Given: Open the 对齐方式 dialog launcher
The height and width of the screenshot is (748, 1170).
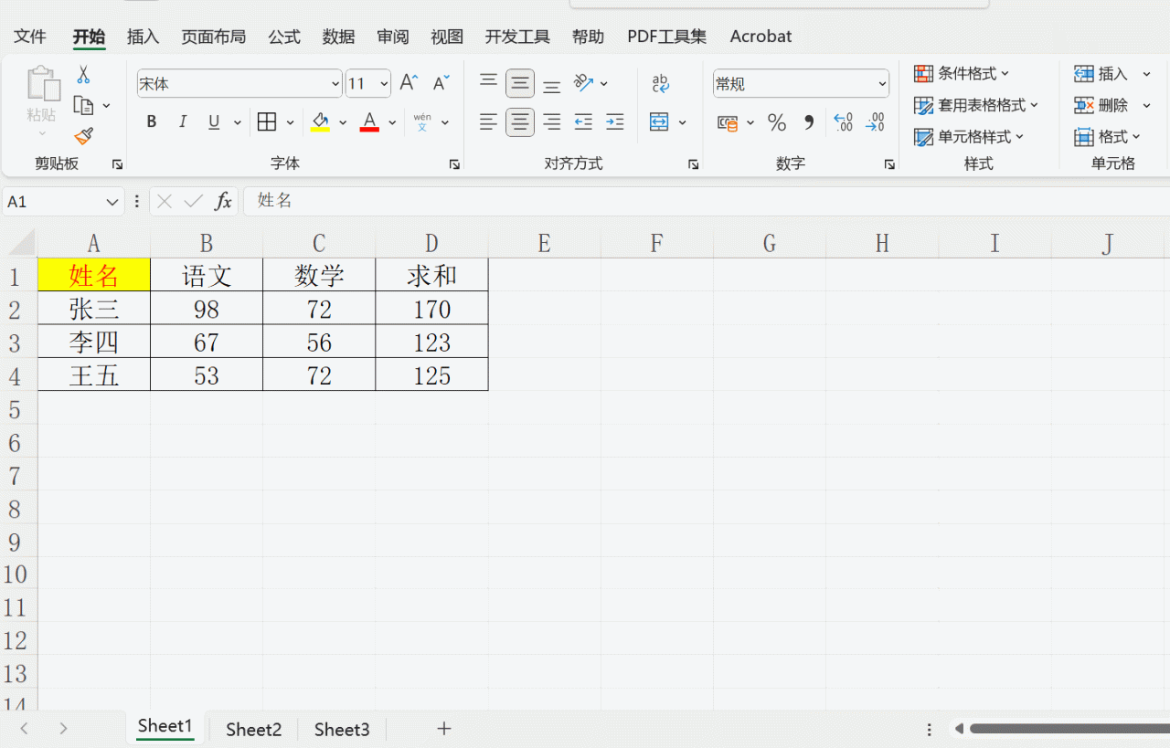Looking at the screenshot, I should click(x=693, y=164).
